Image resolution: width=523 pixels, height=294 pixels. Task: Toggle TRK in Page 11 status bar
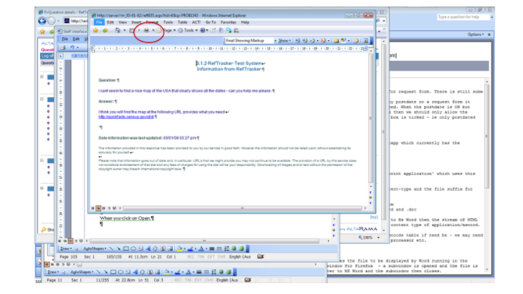[188, 280]
